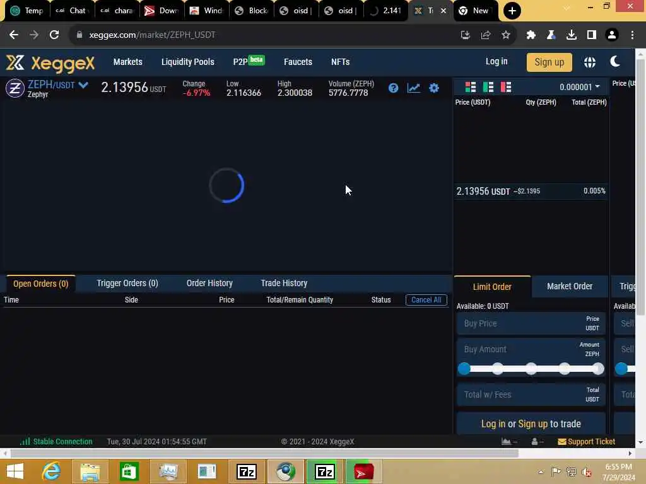Switch to Trade History tab
Viewport: 646px width, 484px height.
284,283
